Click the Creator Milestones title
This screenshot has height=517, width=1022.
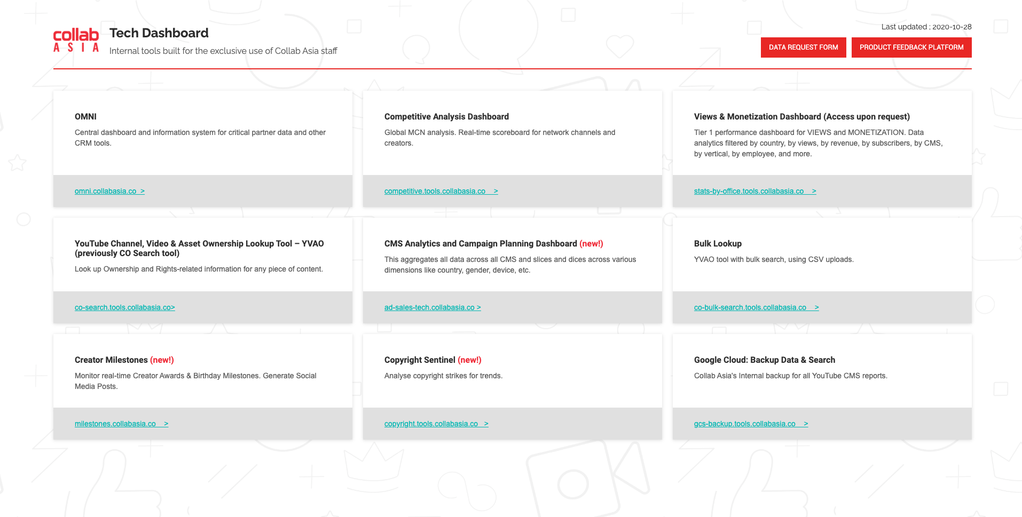[x=124, y=360]
